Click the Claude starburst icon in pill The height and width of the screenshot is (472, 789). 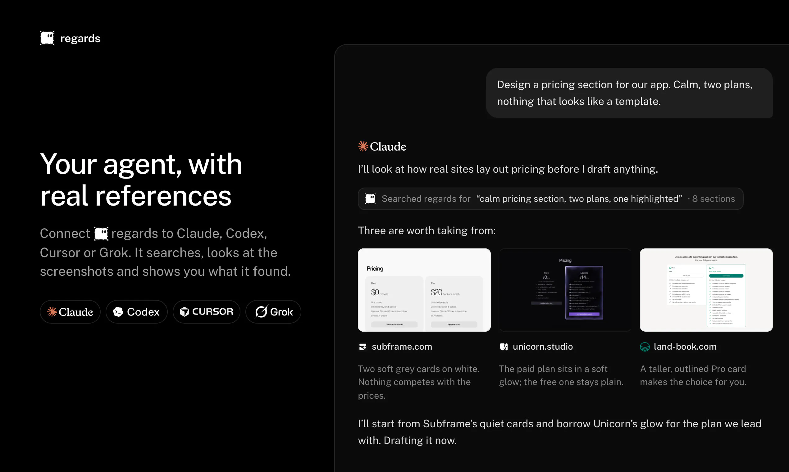pyautogui.click(x=52, y=312)
